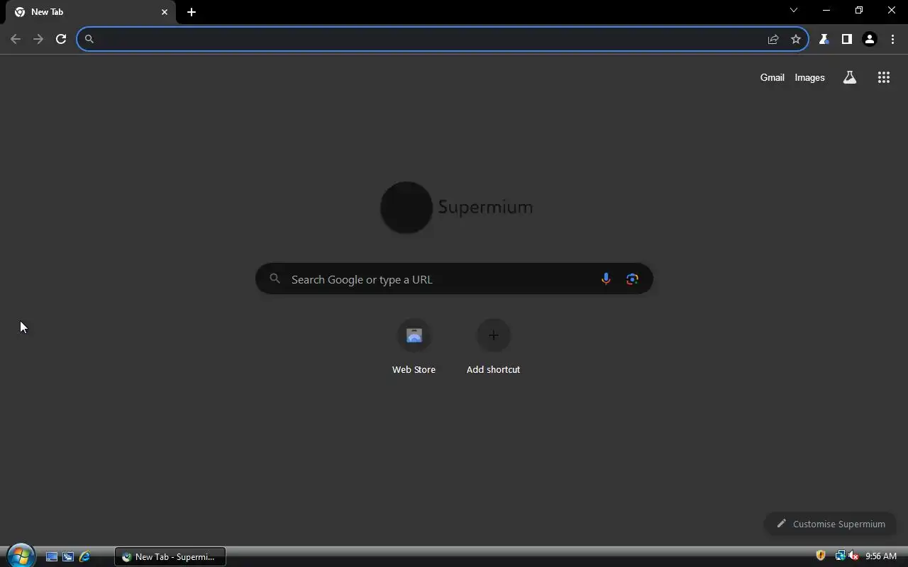Click Show Desktop in quick launch

[x=52, y=557]
